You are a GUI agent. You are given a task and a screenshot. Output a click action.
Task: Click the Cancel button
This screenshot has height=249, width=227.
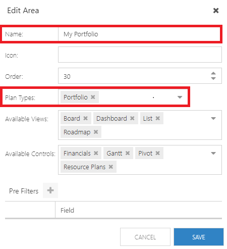pyautogui.click(x=145, y=237)
